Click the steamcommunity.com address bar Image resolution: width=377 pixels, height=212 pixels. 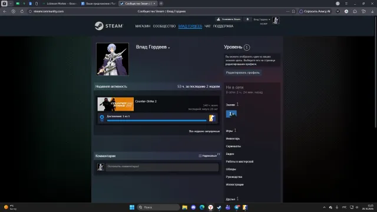pos(48,11)
